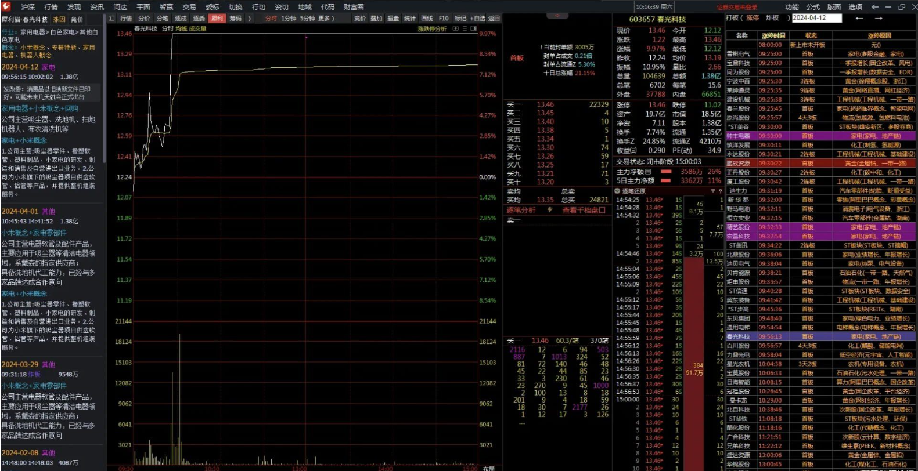
Task: Switch to the 涨因 tab in left panel
Action: [x=59, y=20]
